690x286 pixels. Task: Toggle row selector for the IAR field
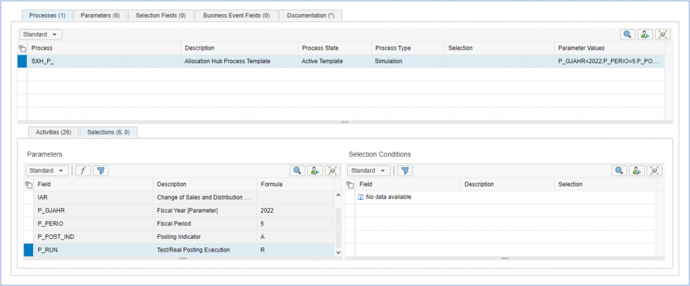click(x=28, y=198)
